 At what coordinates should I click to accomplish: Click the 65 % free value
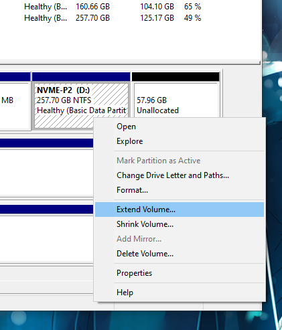pyautogui.click(x=192, y=7)
